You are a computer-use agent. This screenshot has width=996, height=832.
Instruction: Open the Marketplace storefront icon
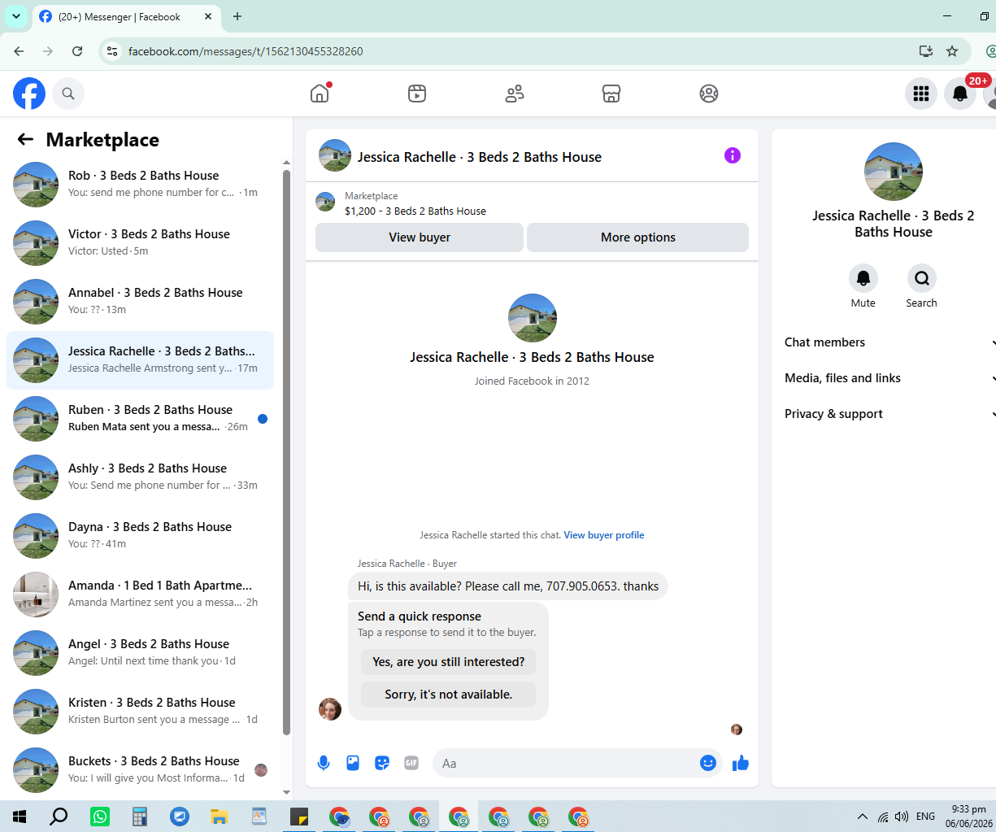click(x=611, y=94)
